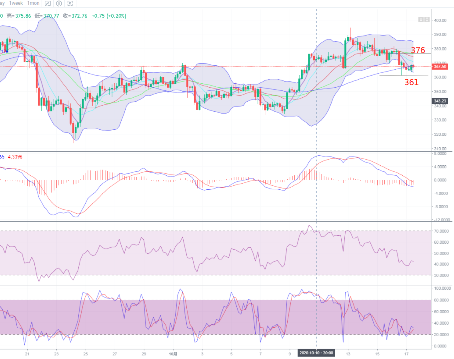Click the 10月 date axis label
The image size is (454, 359).
point(173,354)
